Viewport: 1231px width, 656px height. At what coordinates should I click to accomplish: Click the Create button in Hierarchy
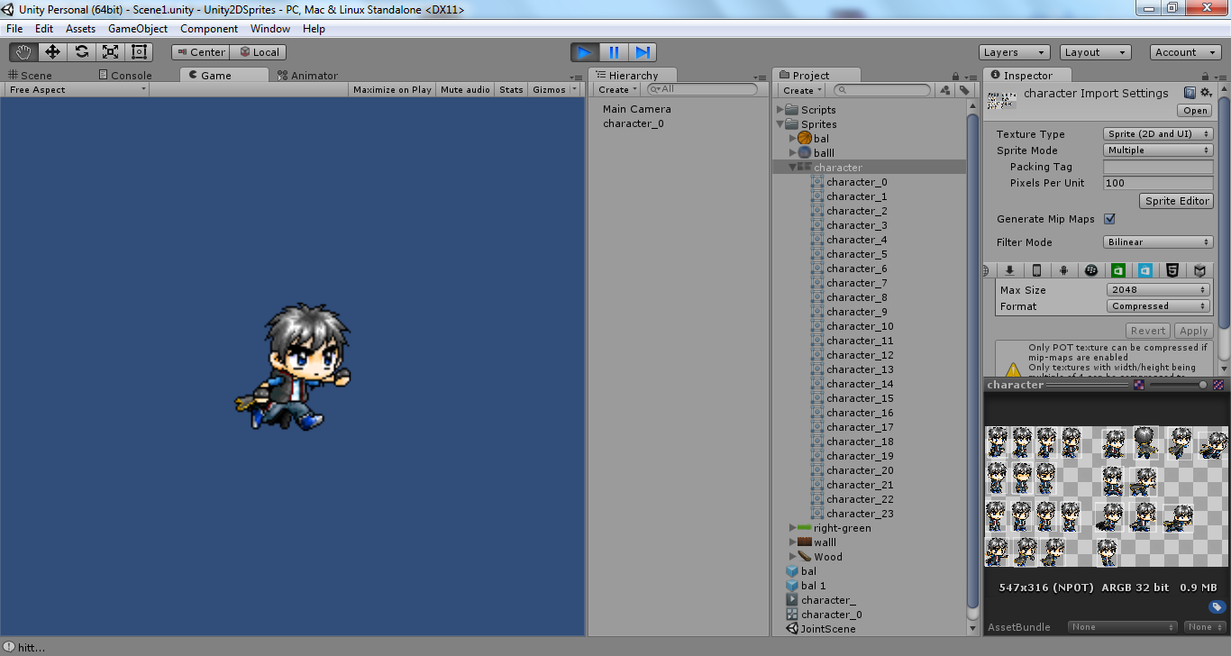pos(617,90)
